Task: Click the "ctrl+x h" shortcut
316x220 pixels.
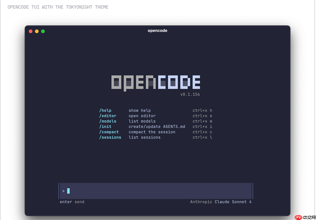Action: tap(202, 111)
